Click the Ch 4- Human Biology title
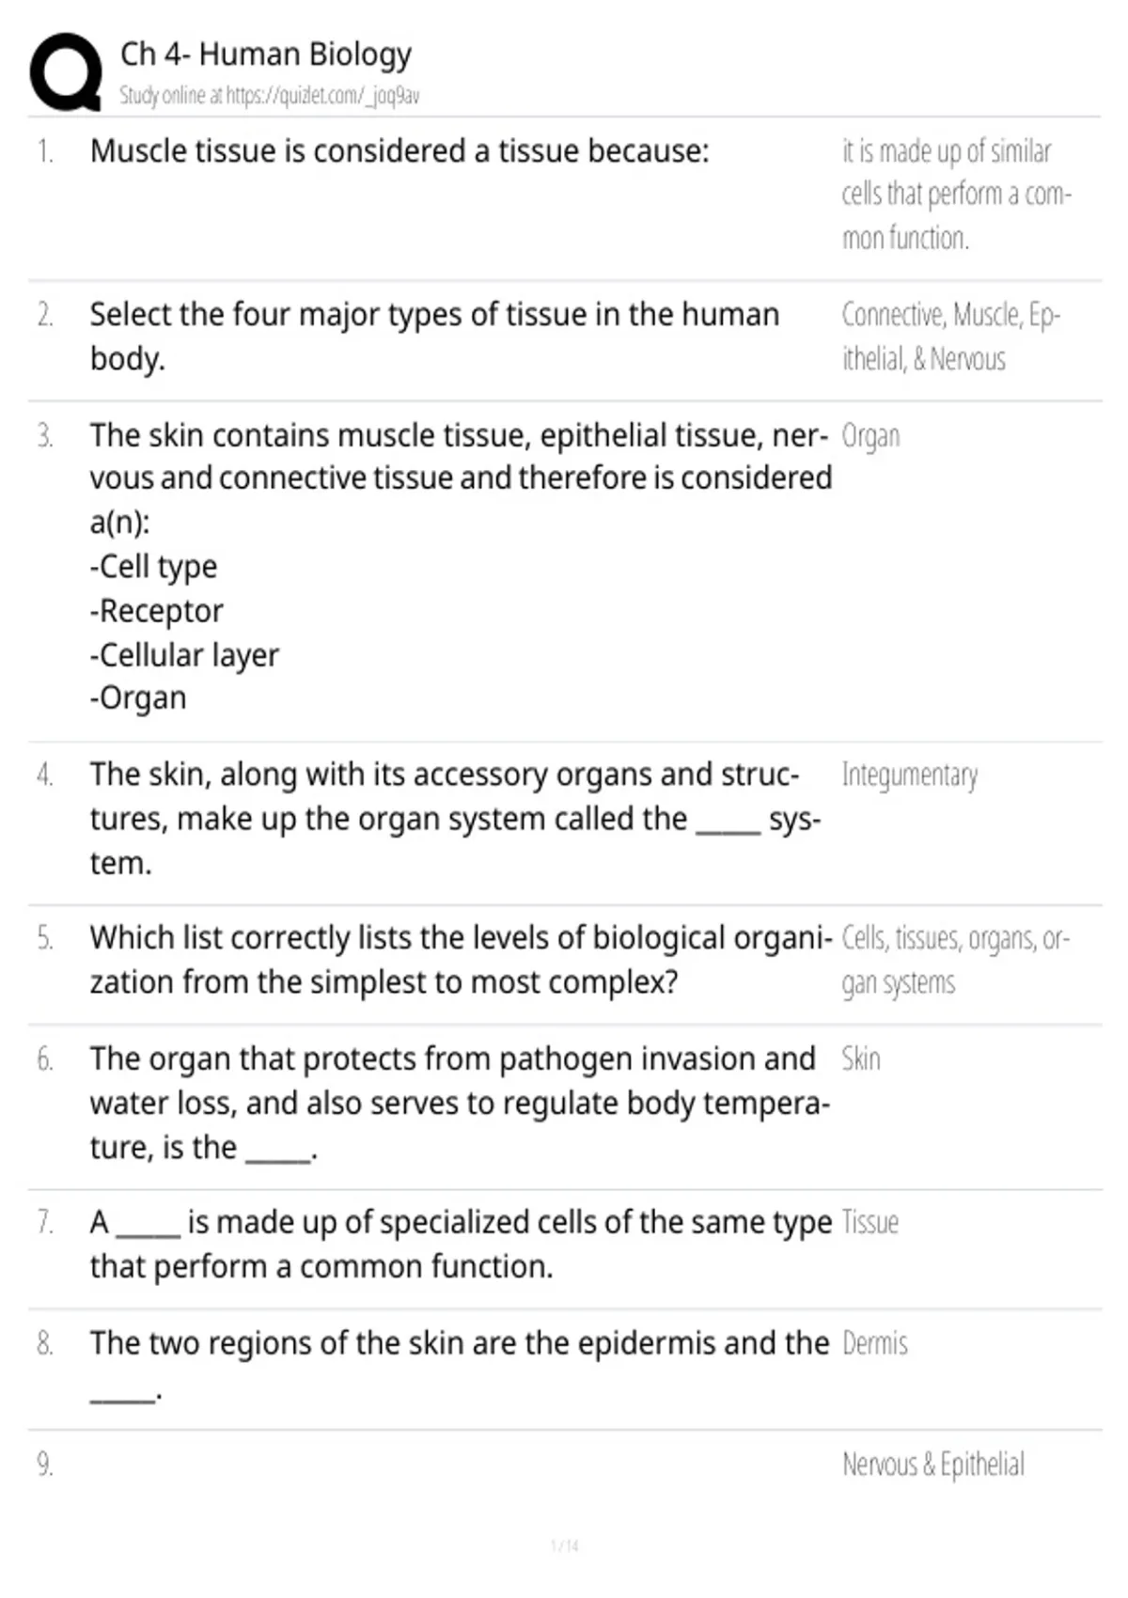This screenshot has width=1128, height=1598. click(266, 54)
